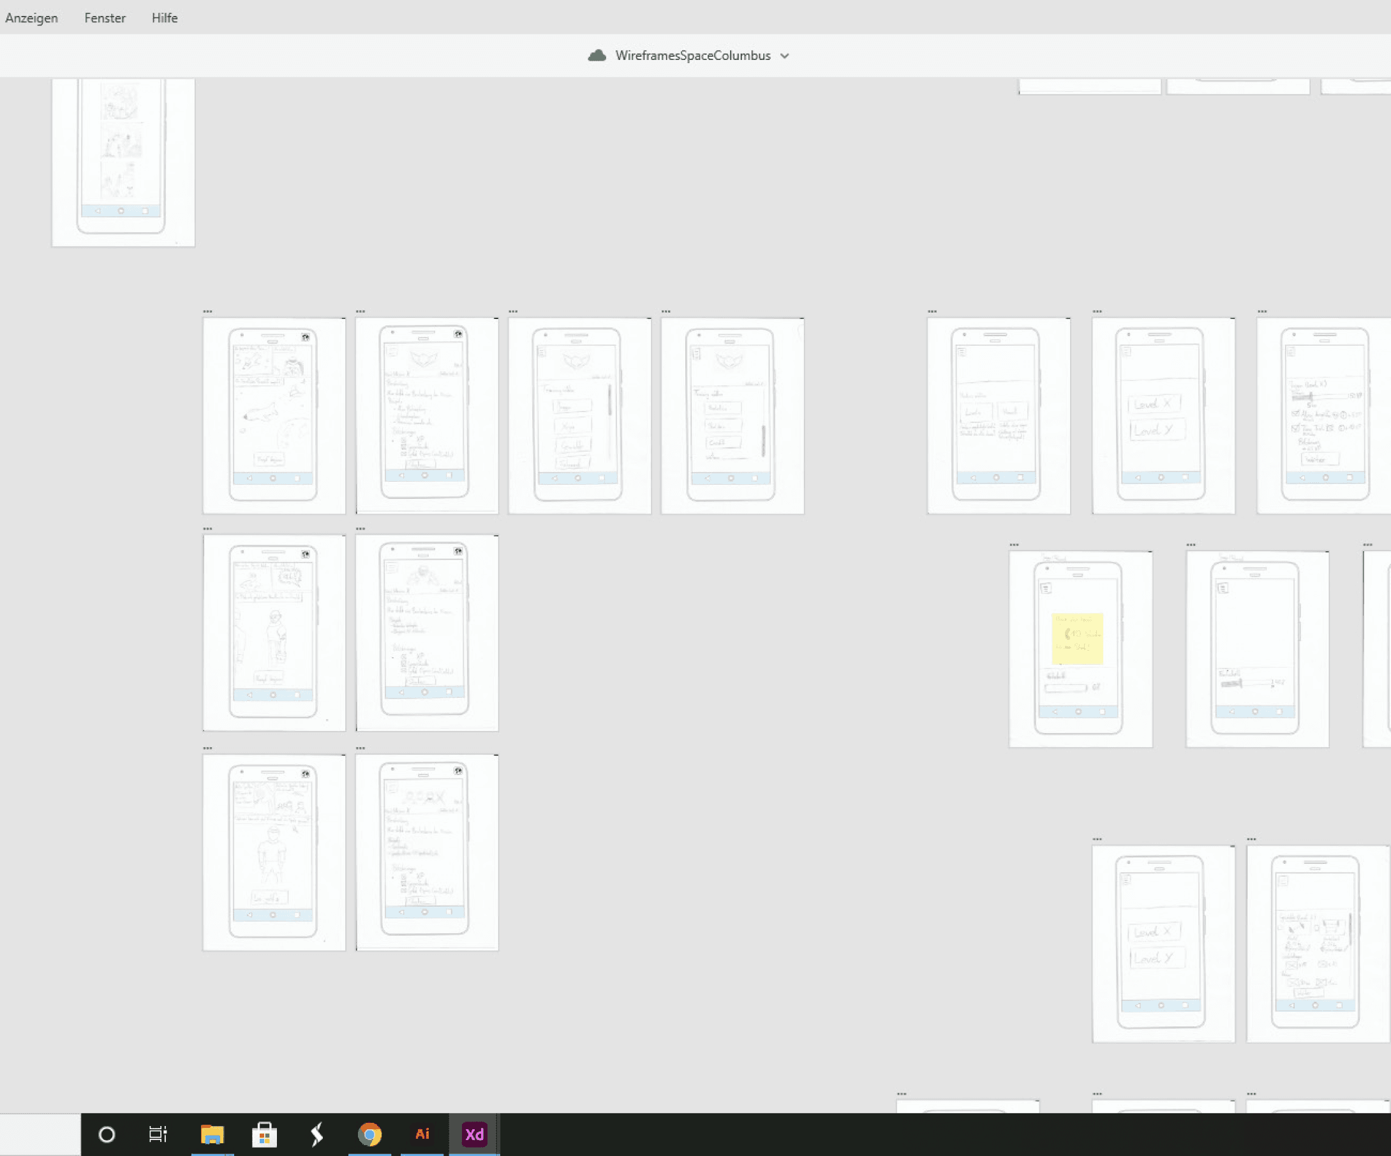Open the Anzeigen menu

click(x=31, y=18)
